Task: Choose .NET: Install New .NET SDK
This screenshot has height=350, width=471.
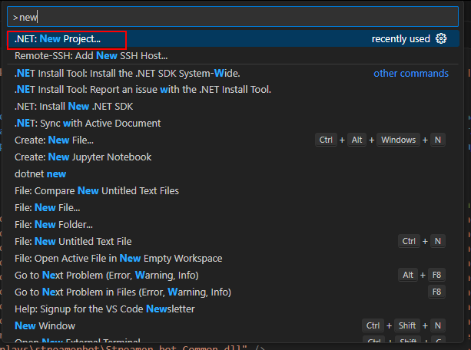Action: 73,107
